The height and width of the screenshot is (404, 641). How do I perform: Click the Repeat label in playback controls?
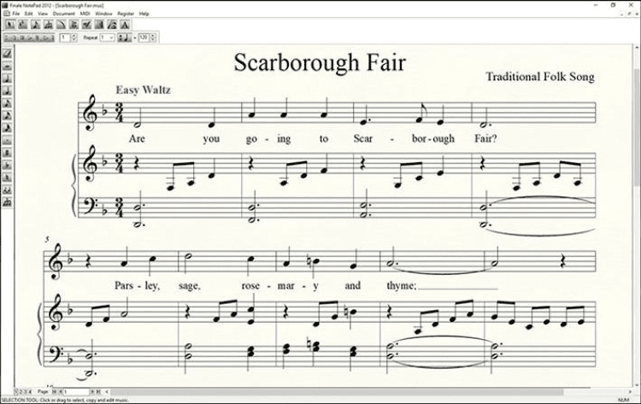click(91, 38)
